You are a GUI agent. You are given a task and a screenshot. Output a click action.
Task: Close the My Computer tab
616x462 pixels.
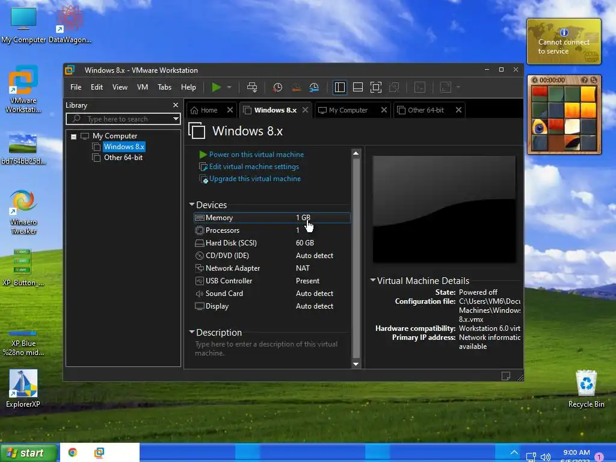coord(384,110)
